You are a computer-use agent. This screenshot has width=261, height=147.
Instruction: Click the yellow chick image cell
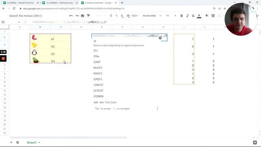coord(40,45)
